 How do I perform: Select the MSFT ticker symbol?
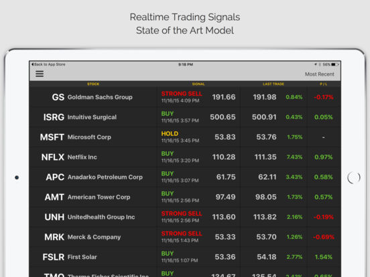tap(52, 137)
